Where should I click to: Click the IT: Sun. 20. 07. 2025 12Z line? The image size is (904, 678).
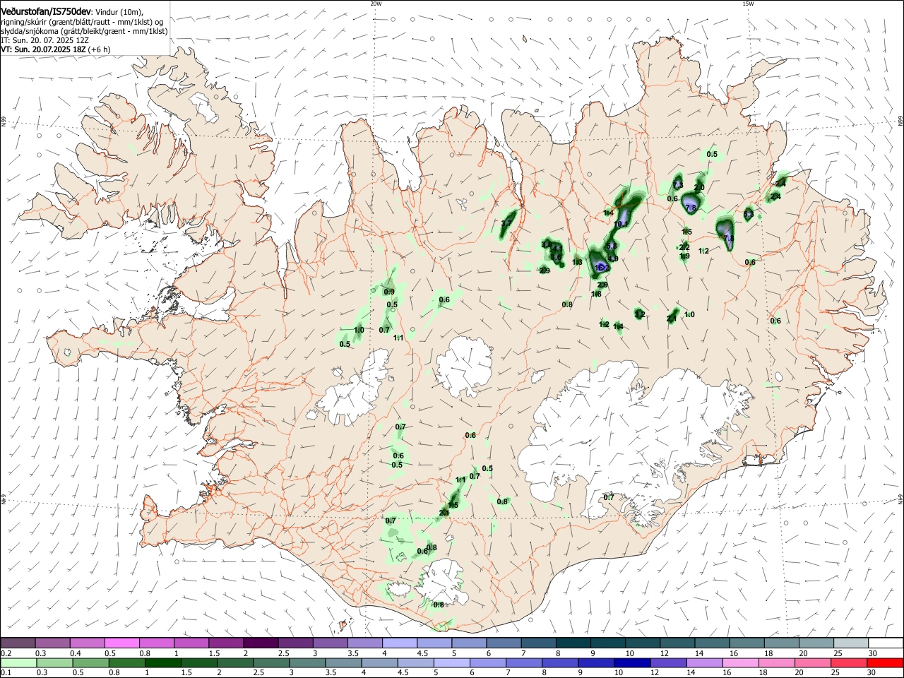coord(44,41)
